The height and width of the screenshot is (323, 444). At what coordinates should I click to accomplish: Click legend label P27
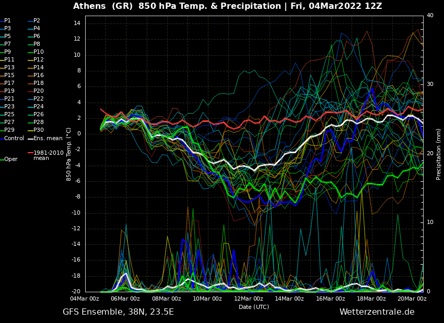(9, 122)
